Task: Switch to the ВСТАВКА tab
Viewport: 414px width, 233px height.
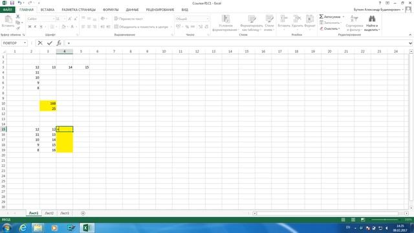Action: (47, 10)
